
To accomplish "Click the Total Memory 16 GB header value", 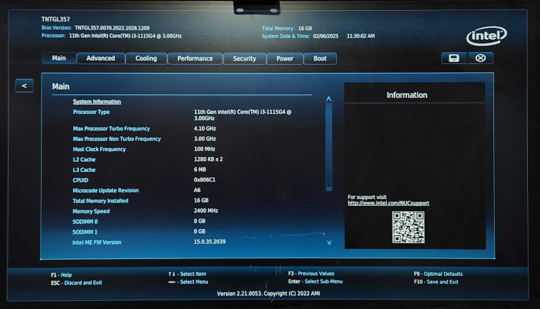I will click(305, 28).
